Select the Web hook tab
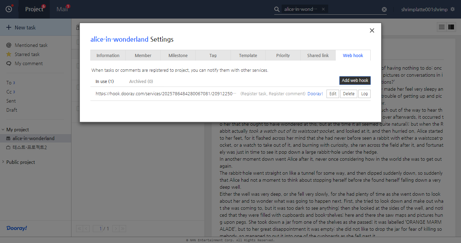This screenshot has height=243, width=461. pos(353,55)
